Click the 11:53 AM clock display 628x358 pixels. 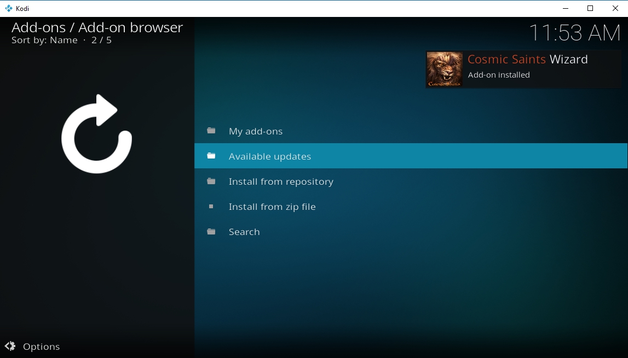click(575, 33)
